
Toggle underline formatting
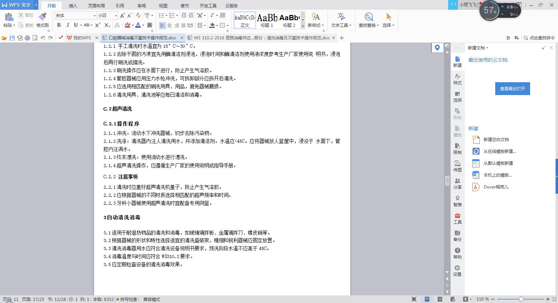(x=76, y=25)
